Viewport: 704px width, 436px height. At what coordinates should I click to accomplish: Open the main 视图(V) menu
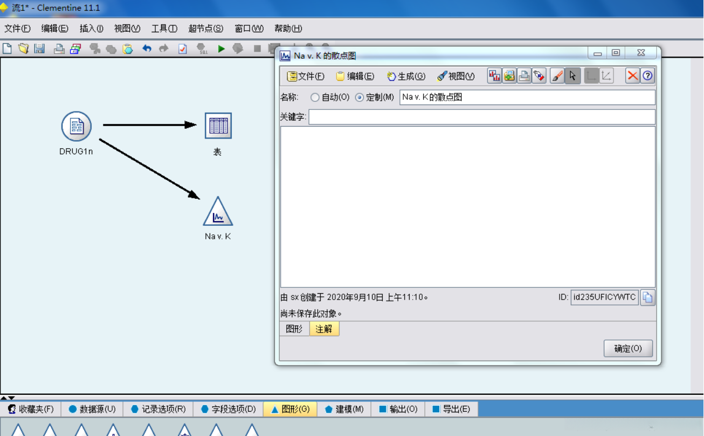127,29
